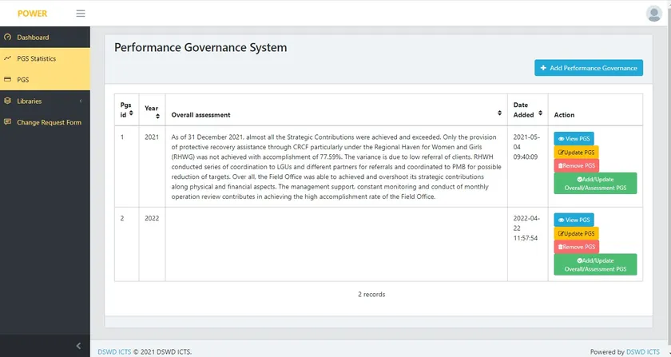Open the Dashboard menu item

[45, 38]
